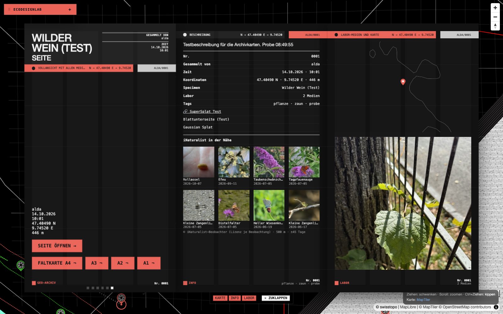The image size is (503, 314).
Task: Toggle the map attribution info icon
Action: [x=496, y=307]
